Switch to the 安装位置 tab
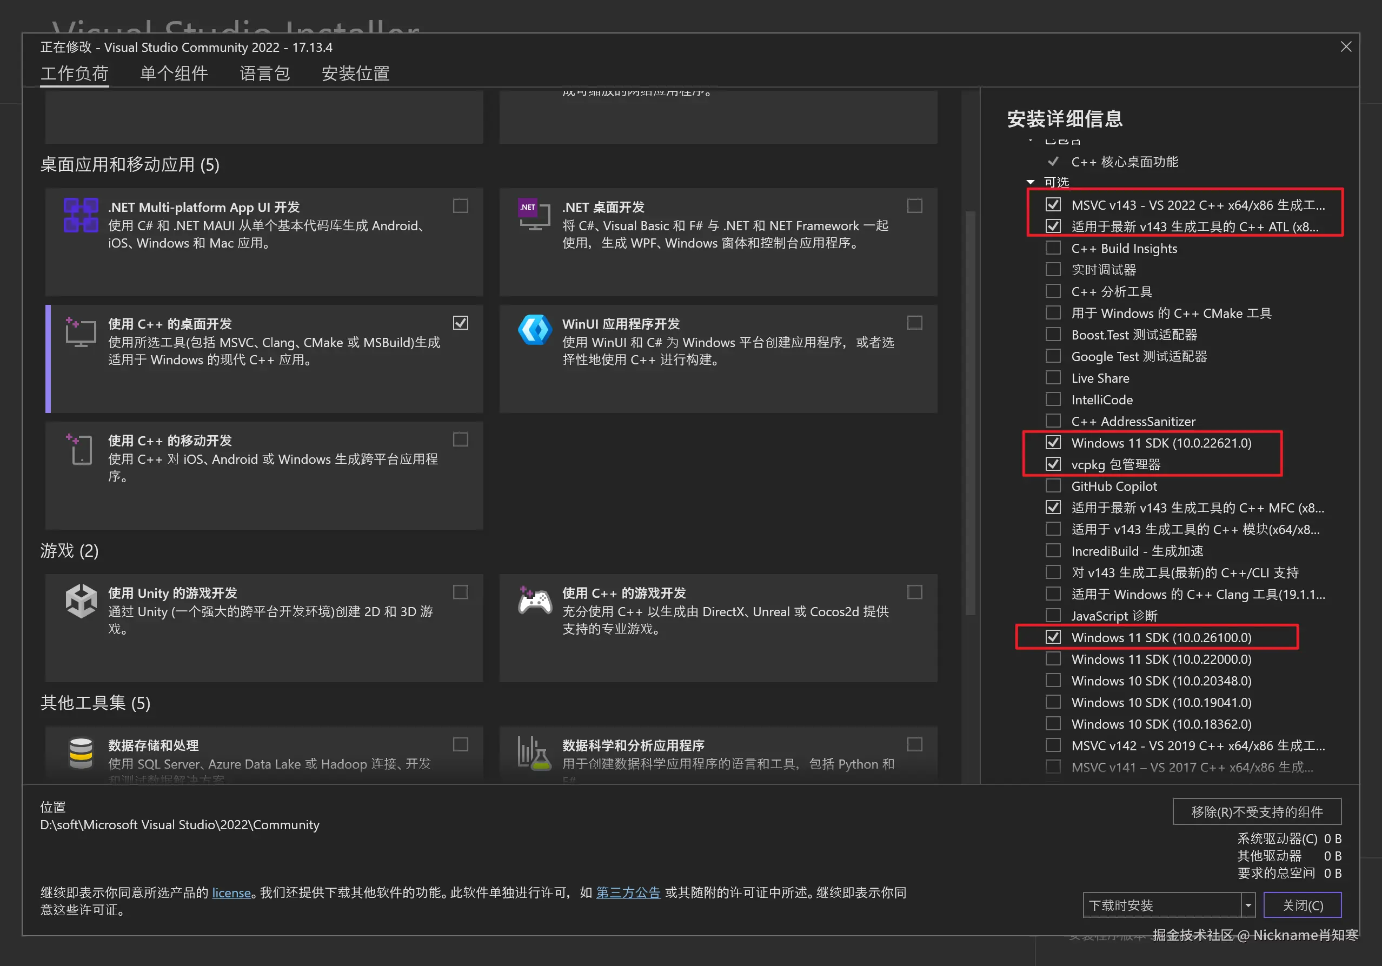 pyautogui.click(x=356, y=74)
